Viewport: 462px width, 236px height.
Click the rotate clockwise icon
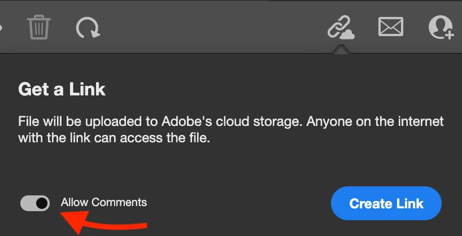pos(88,27)
